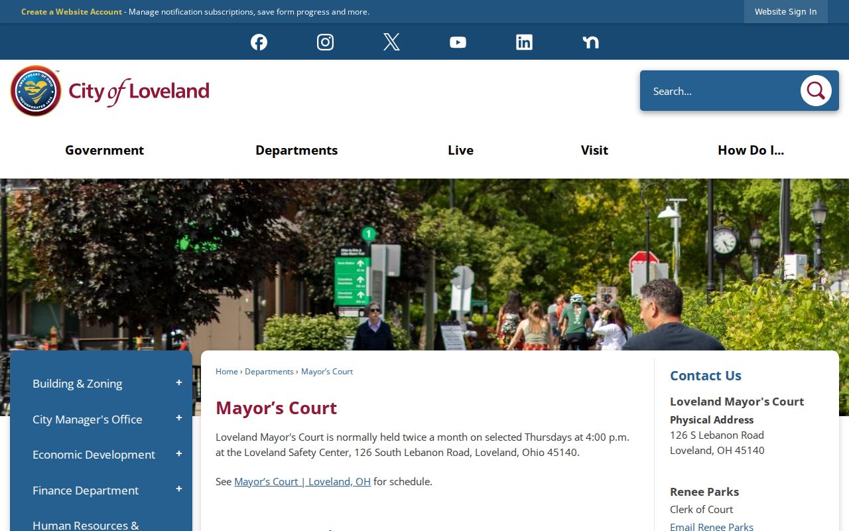Follow the Mayor's Court | Loveland, OH link
Image resolution: width=849 pixels, height=531 pixels.
click(302, 481)
